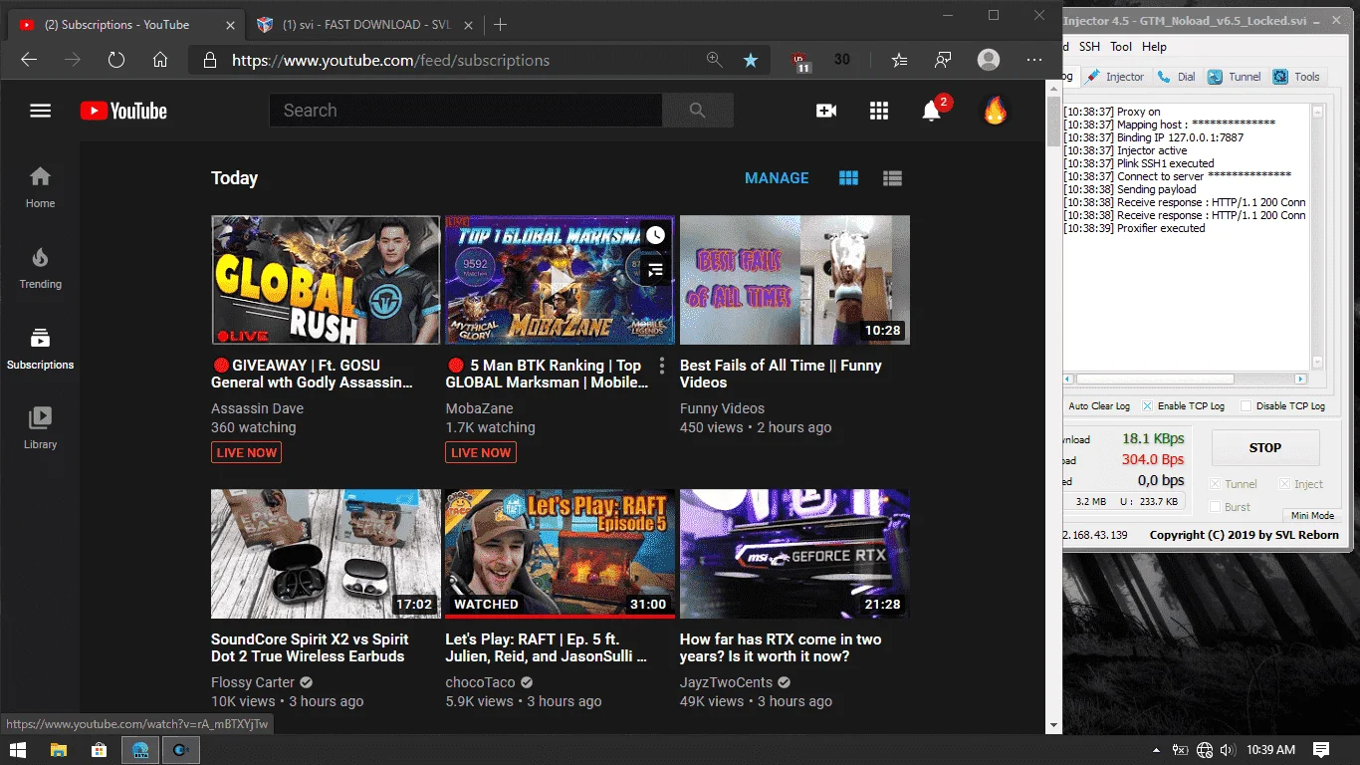
Task: Open a new browser tab with plus
Action: pos(500,25)
